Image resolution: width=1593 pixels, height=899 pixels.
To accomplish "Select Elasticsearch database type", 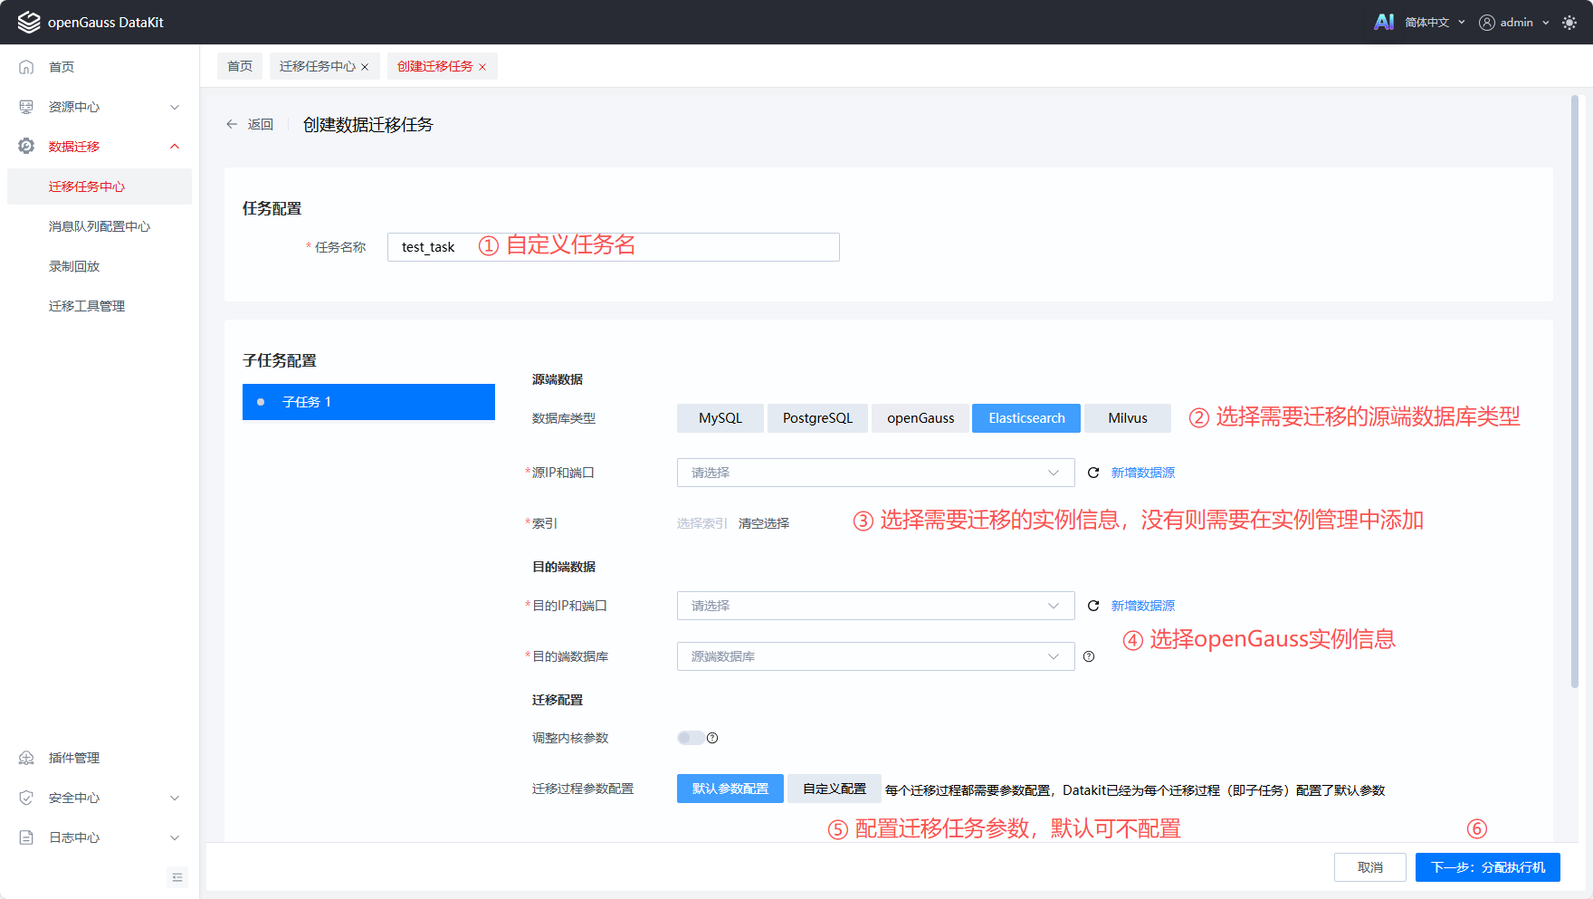I will pos(1026,418).
